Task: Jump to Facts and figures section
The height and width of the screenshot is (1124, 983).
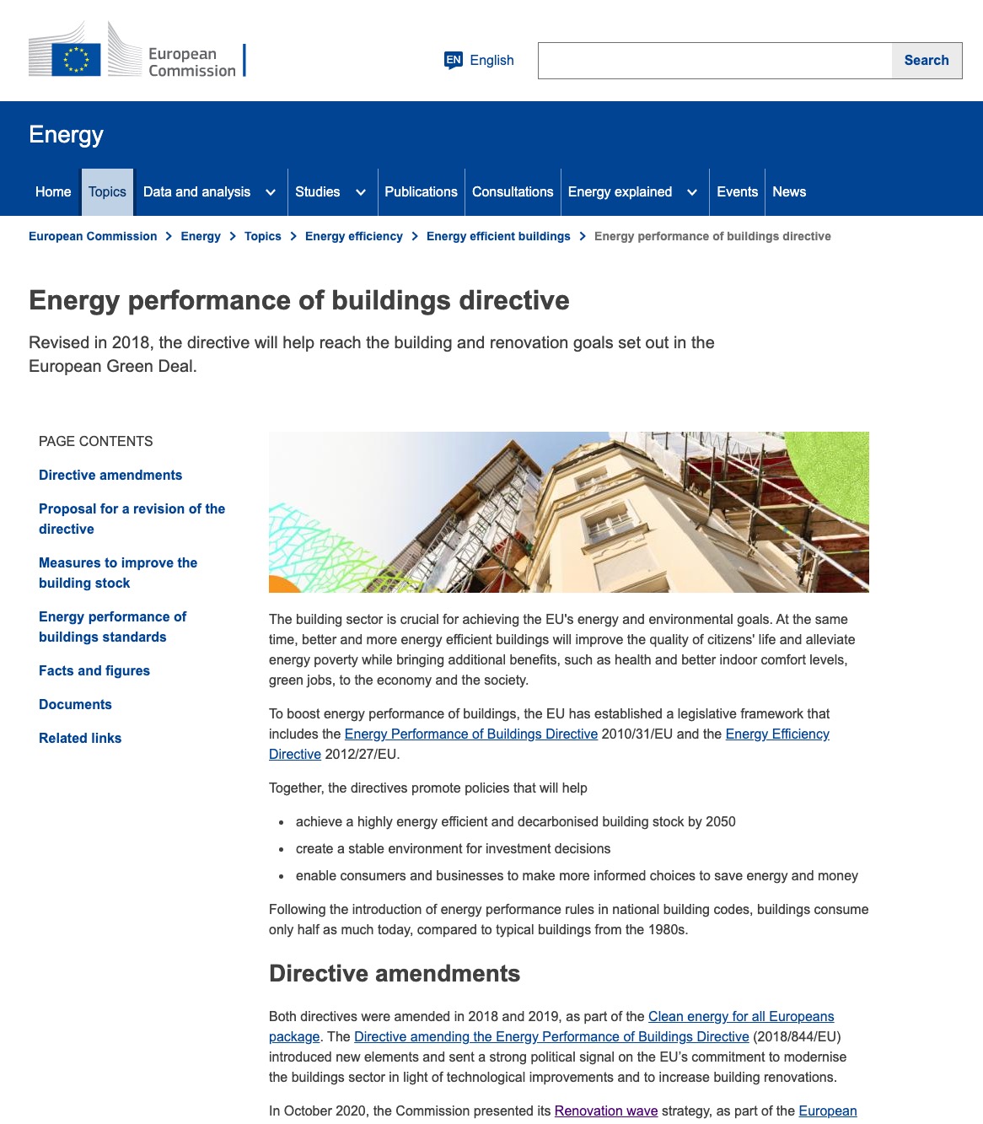Action: tap(94, 671)
